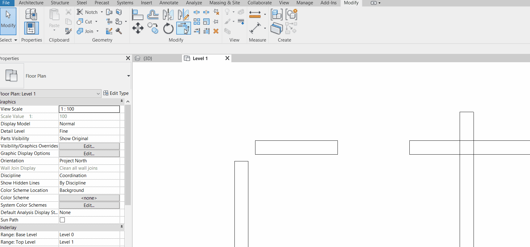This screenshot has height=247, width=530.
Task: Switch to the Annotate ribbon tab
Action: tap(169, 3)
